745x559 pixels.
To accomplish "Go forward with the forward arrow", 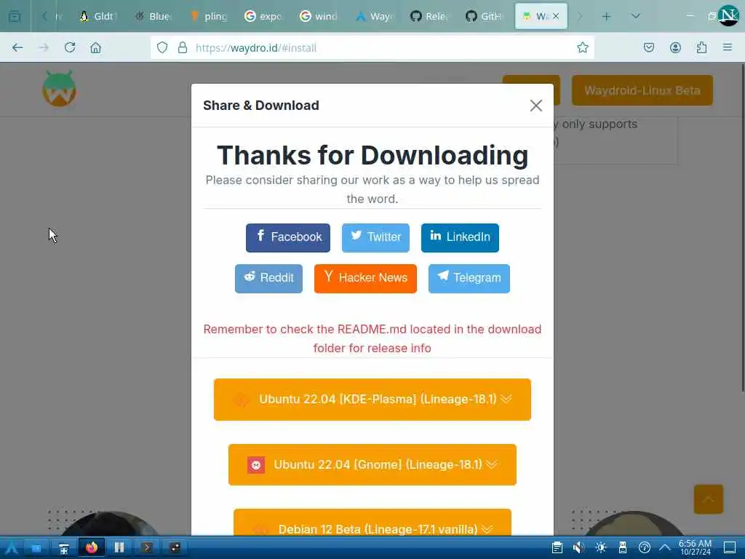I will (44, 47).
